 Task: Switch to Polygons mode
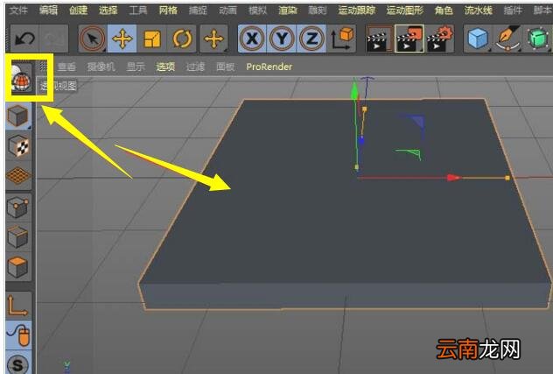pos(17,266)
